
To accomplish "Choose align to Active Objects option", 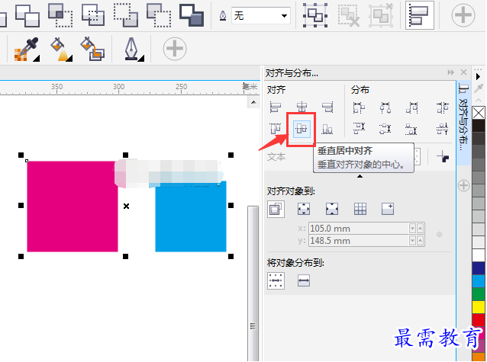I will click(276, 209).
